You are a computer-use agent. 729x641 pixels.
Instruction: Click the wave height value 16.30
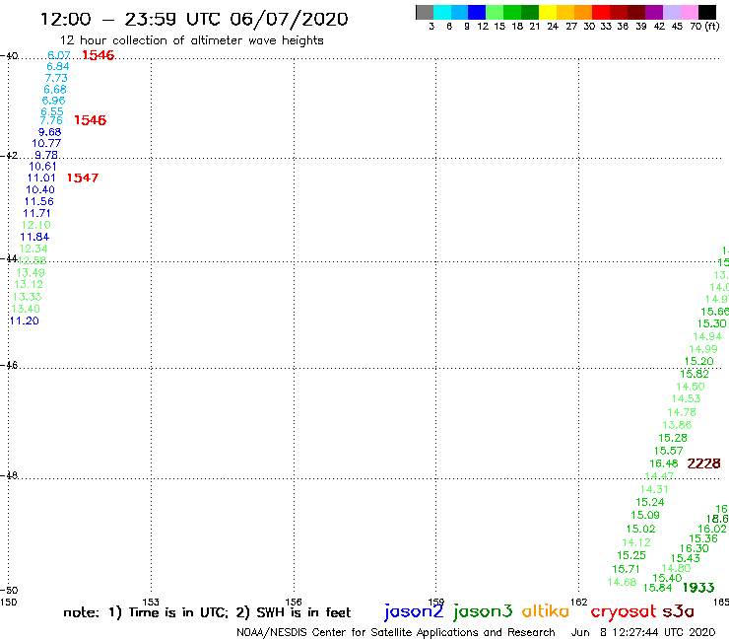point(695,548)
